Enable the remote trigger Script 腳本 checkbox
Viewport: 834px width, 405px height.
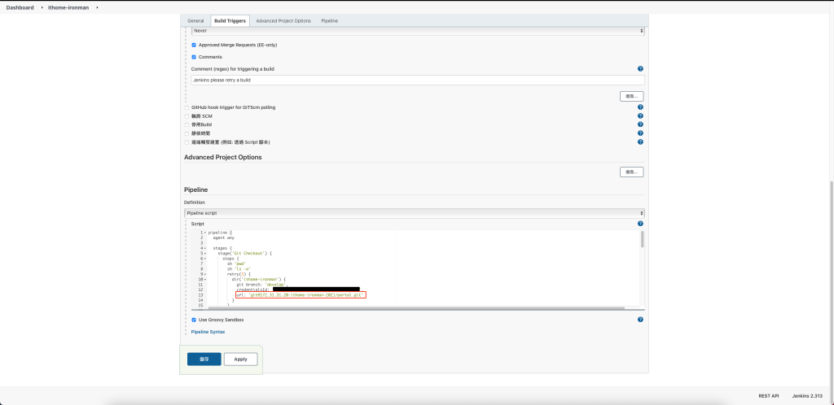coord(187,142)
